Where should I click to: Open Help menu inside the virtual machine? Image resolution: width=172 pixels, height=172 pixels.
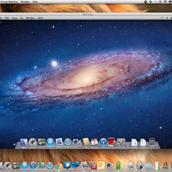(40, 18)
